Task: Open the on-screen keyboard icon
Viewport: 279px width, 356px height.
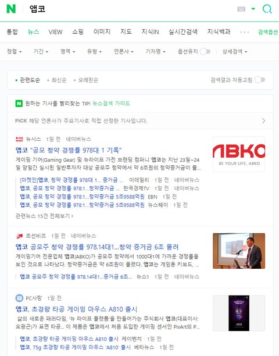Action: [x=241, y=9]
